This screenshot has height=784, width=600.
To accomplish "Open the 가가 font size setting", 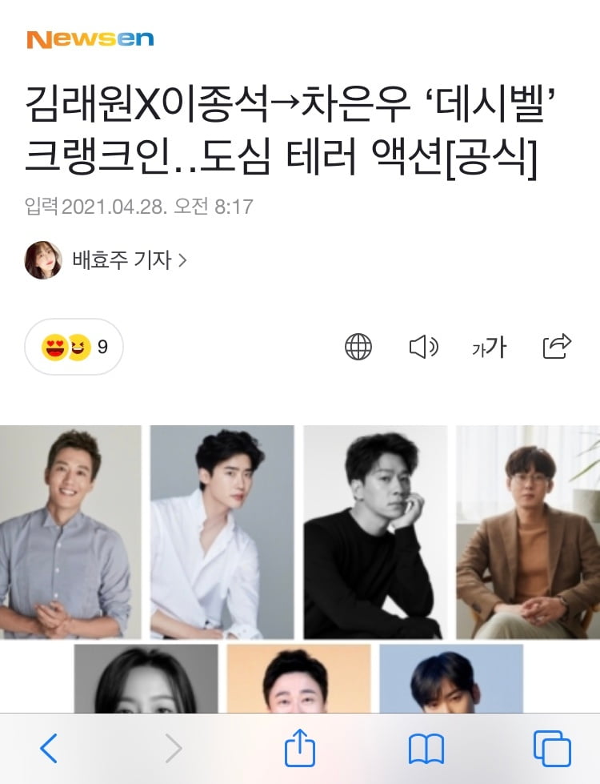I will pos(489,347).
